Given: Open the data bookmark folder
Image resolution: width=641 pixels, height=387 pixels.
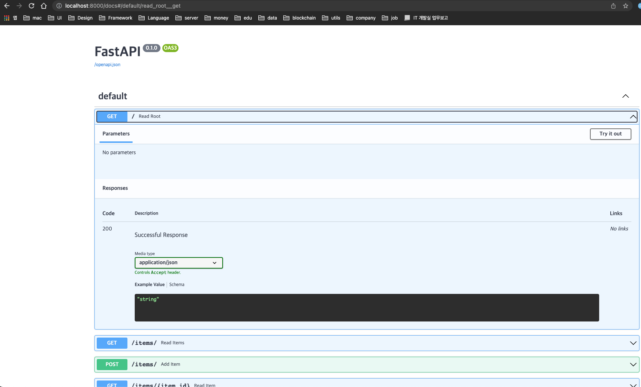Looking at the screenshot, I should click(268, 18).
